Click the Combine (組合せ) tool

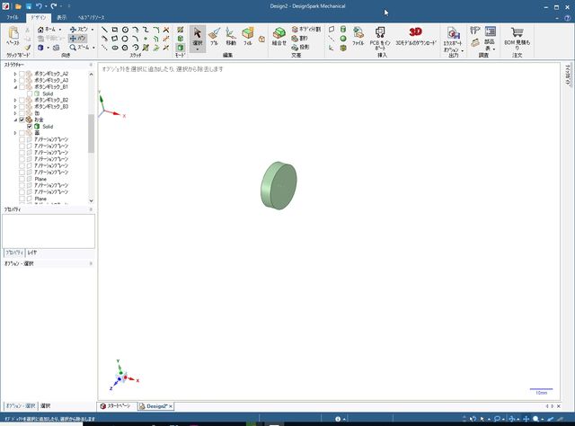[x=279, y=36]
